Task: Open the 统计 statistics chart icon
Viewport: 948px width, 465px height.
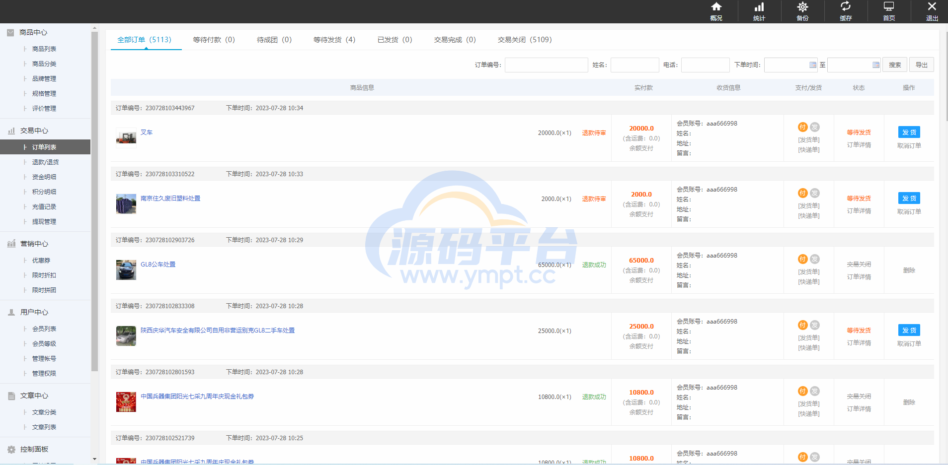Action: tap(759, 7)
